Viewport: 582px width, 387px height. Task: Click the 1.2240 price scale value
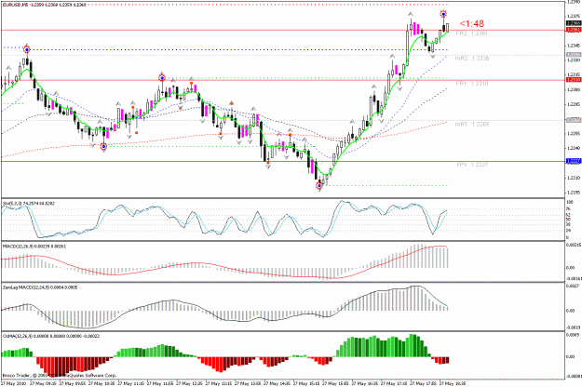pos(574,148)
